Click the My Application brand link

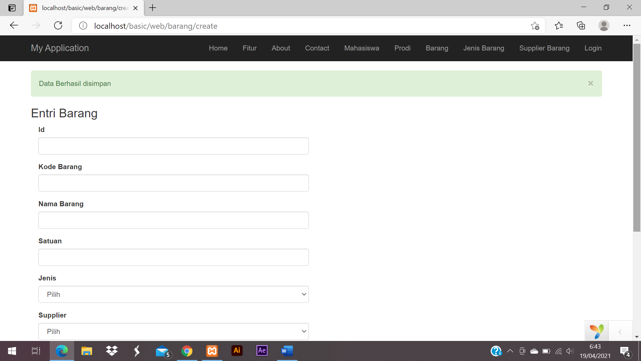pyautogui.click(x=60, y=48)
